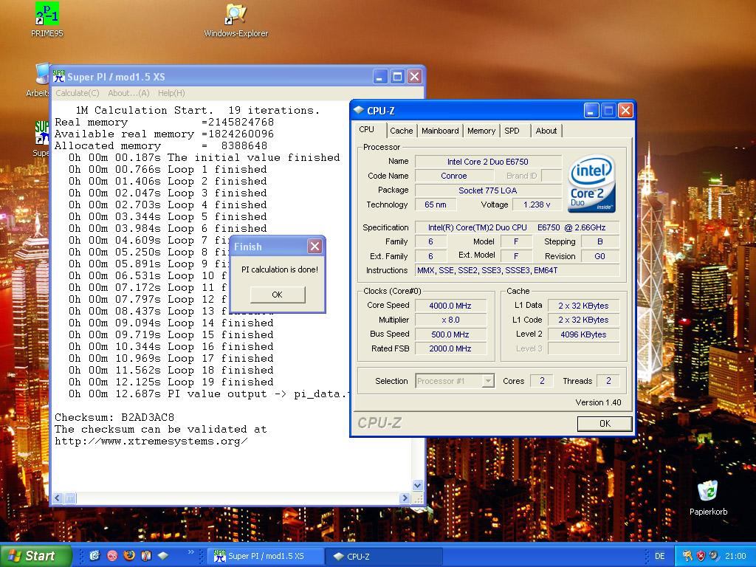Switch to the CPU tab
Viewport: 756px width, 567px height.
tap(366, 130)
